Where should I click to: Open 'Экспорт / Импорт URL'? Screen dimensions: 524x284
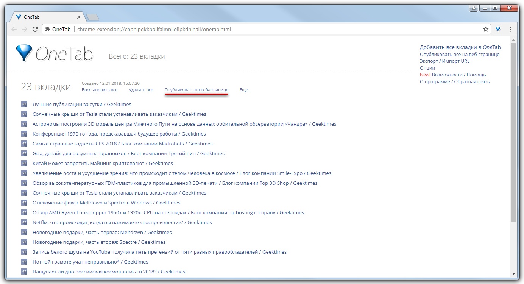[444, 61]
